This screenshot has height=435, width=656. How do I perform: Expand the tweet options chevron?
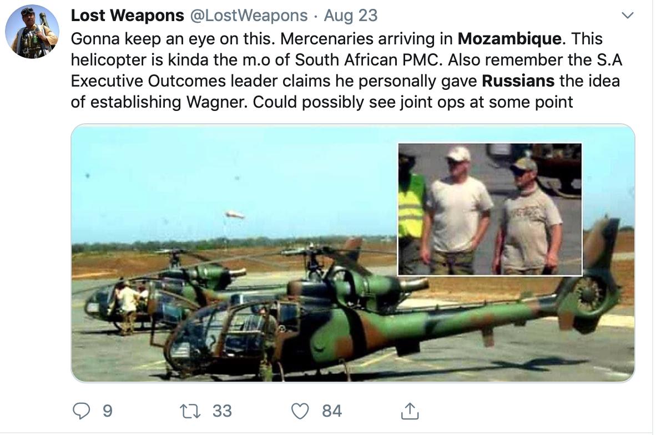point(627,16)
